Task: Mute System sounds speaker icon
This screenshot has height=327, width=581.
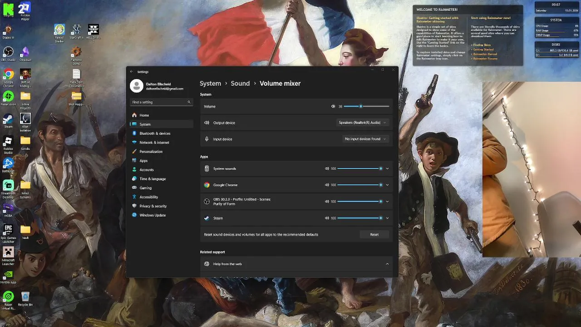Action: (x=327, y=168)
